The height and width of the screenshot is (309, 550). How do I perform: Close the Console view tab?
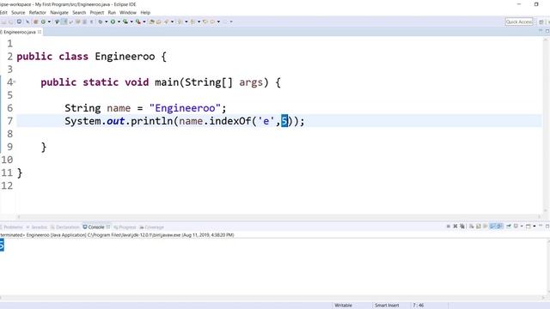pos(108,227)
